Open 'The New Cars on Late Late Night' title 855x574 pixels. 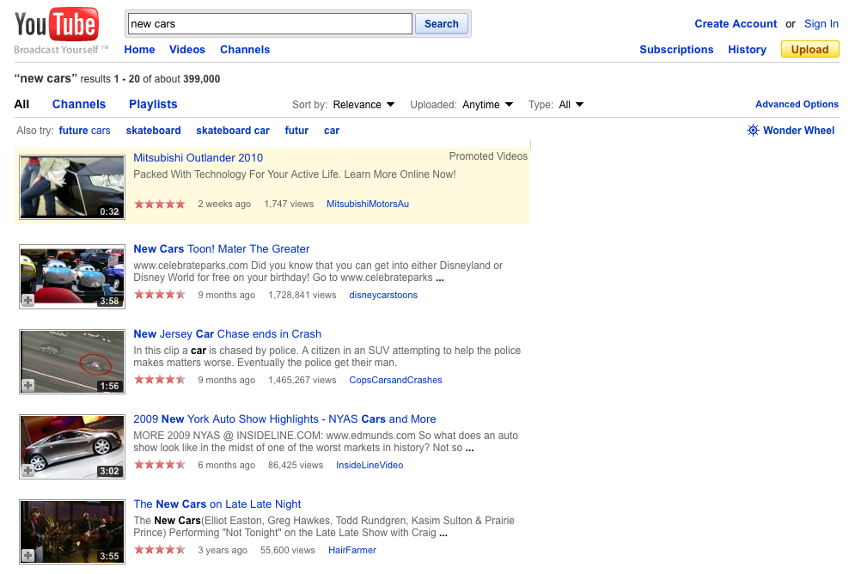(x=217, y=504)
